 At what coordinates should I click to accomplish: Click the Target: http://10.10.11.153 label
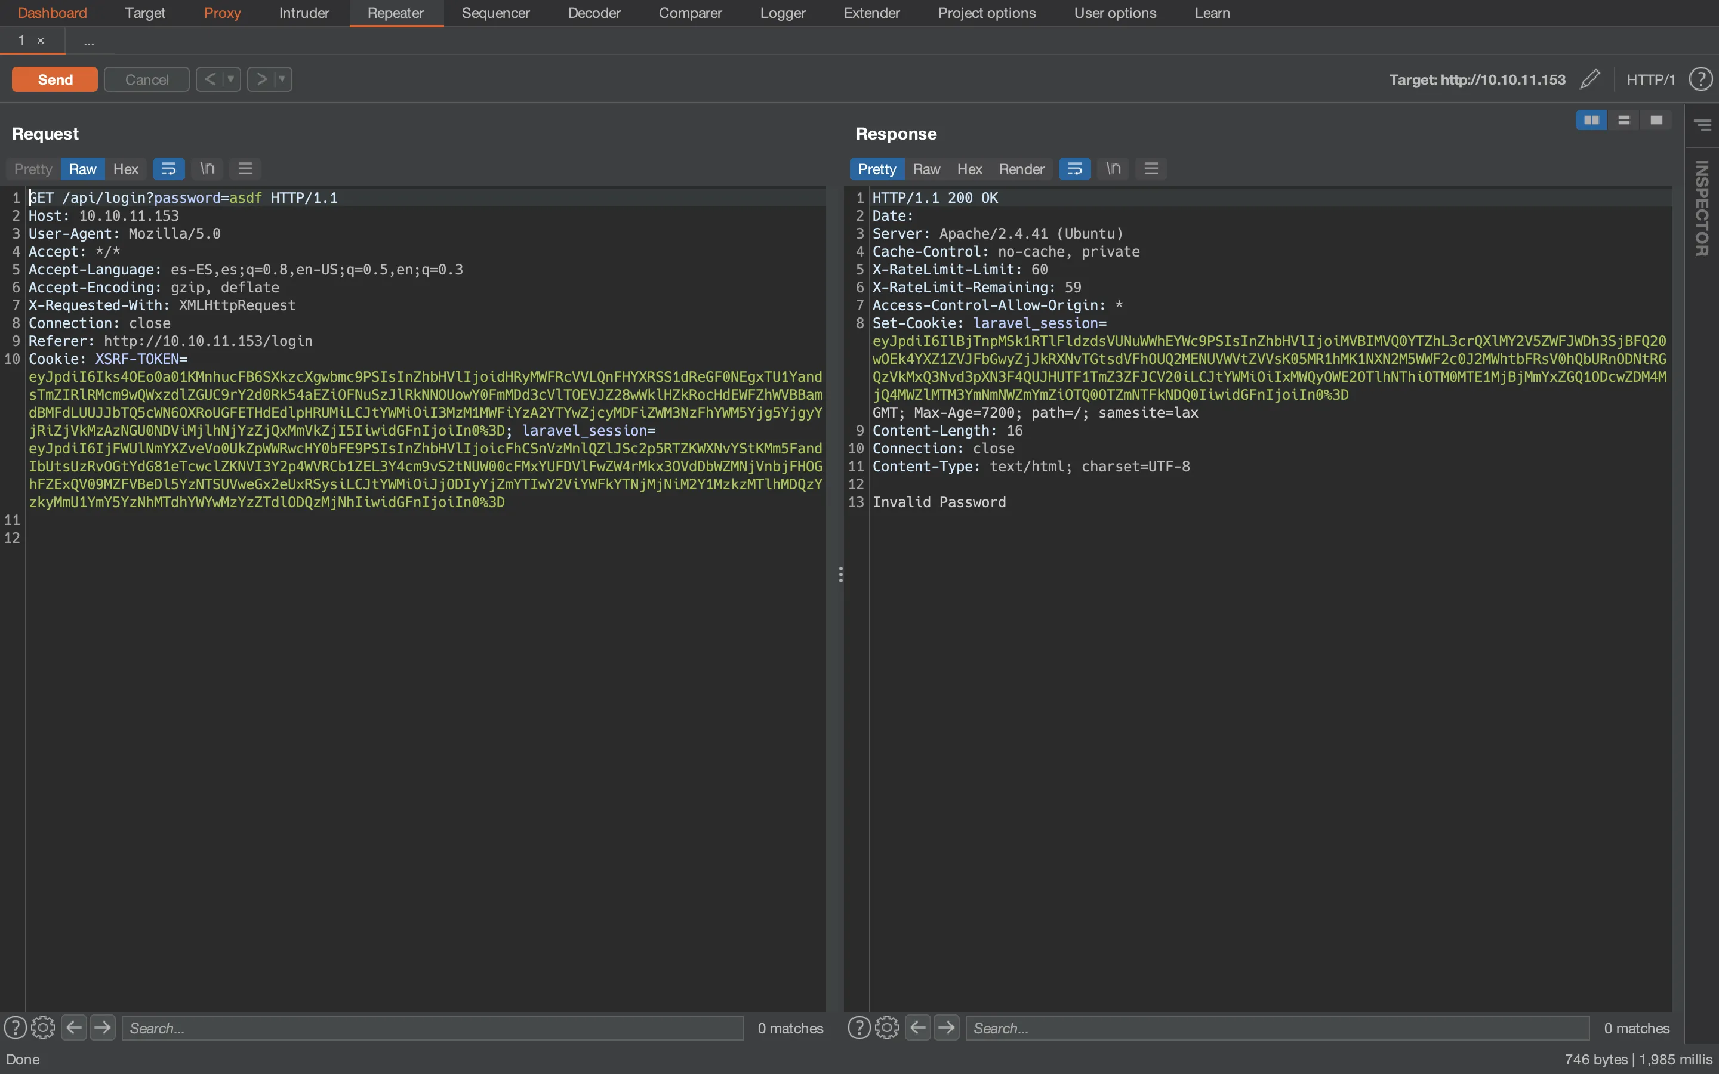point(1477,79)
